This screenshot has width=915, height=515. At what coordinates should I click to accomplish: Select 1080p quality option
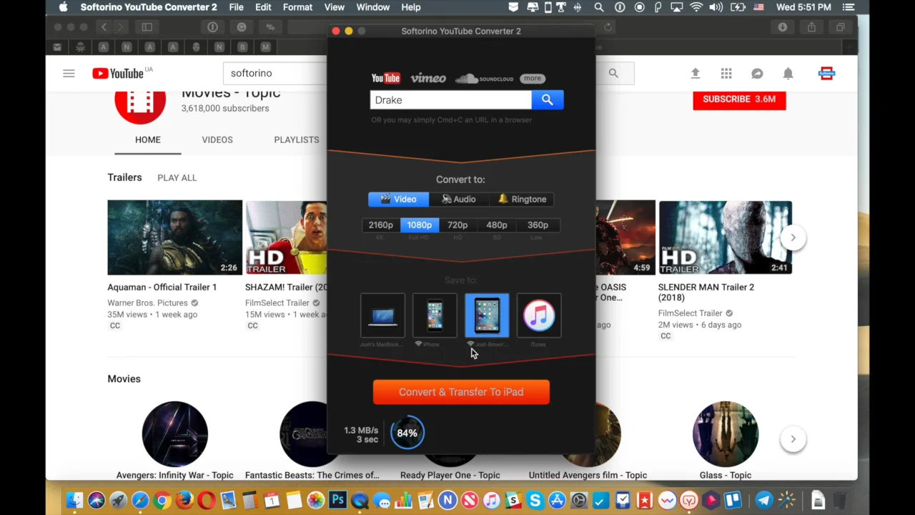419,225
